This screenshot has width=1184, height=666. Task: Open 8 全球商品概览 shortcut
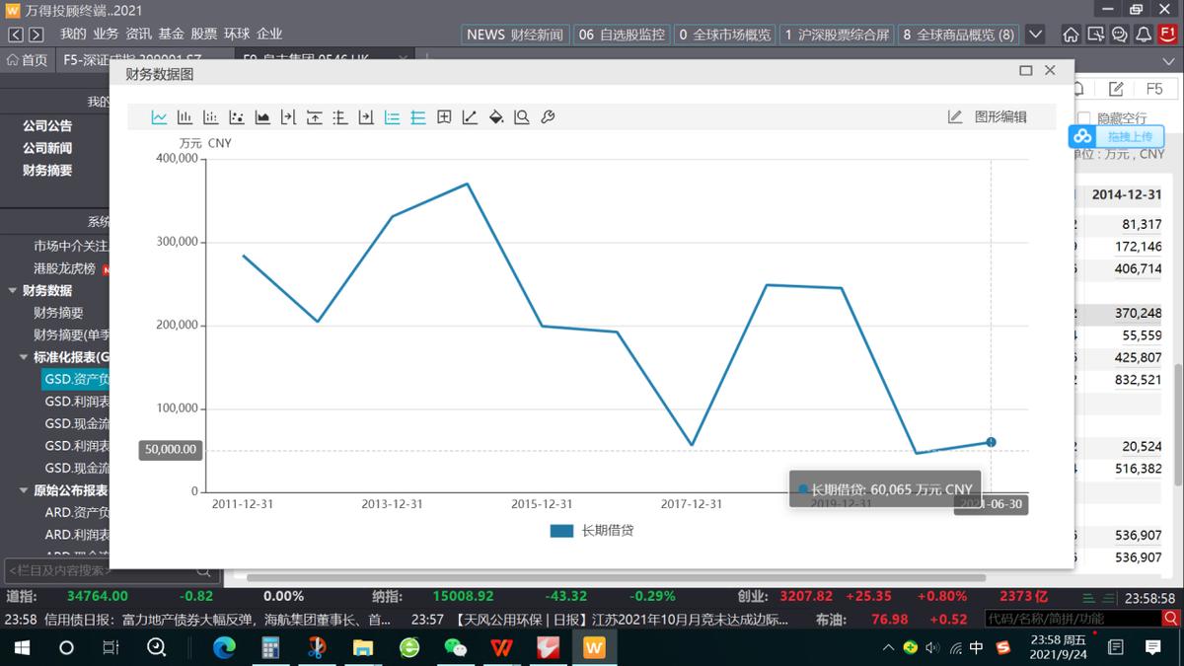959,35
